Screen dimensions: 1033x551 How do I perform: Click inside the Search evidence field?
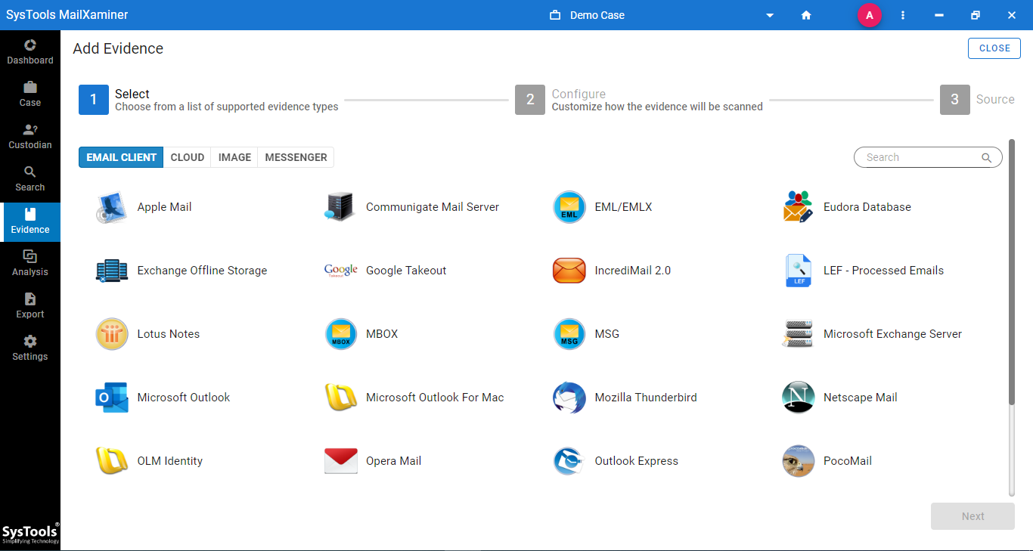(919, 157)
